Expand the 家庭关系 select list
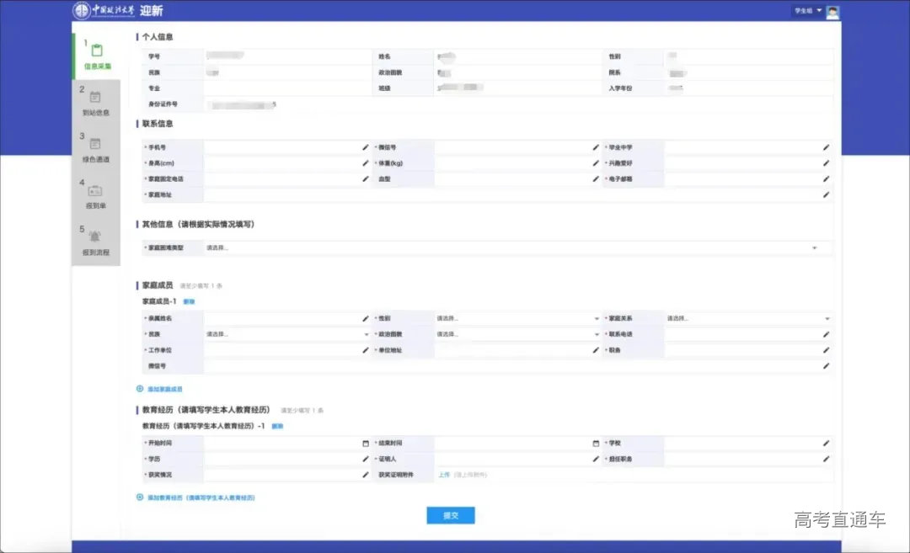 (827, 319)
